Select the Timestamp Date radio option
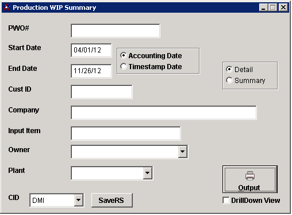The image size is (292, 215). pos(124,66)
